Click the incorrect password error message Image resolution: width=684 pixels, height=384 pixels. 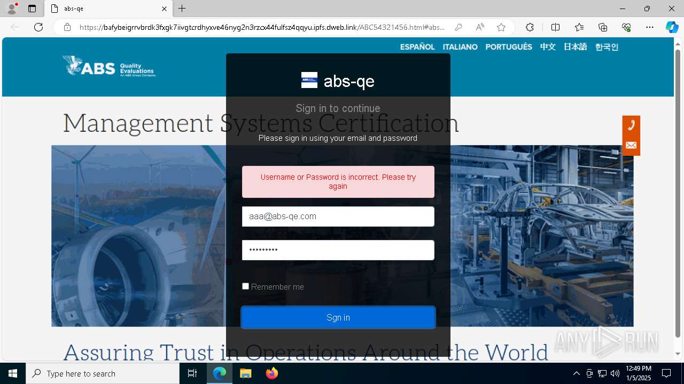(x=338, y=182)
